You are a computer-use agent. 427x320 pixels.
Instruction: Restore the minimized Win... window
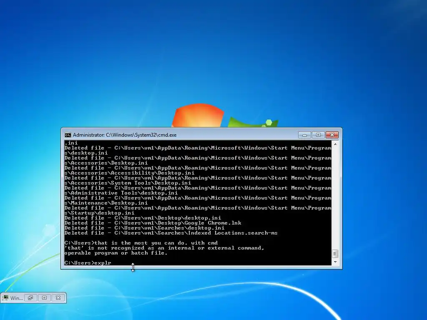coord(30,297)
